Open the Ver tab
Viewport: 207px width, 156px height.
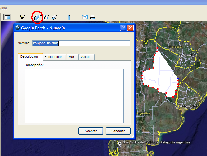(72, 57)
